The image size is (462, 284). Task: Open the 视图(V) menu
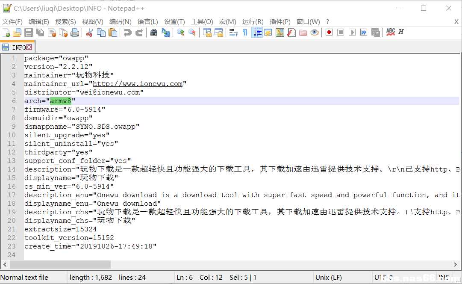tap(92, 22)
